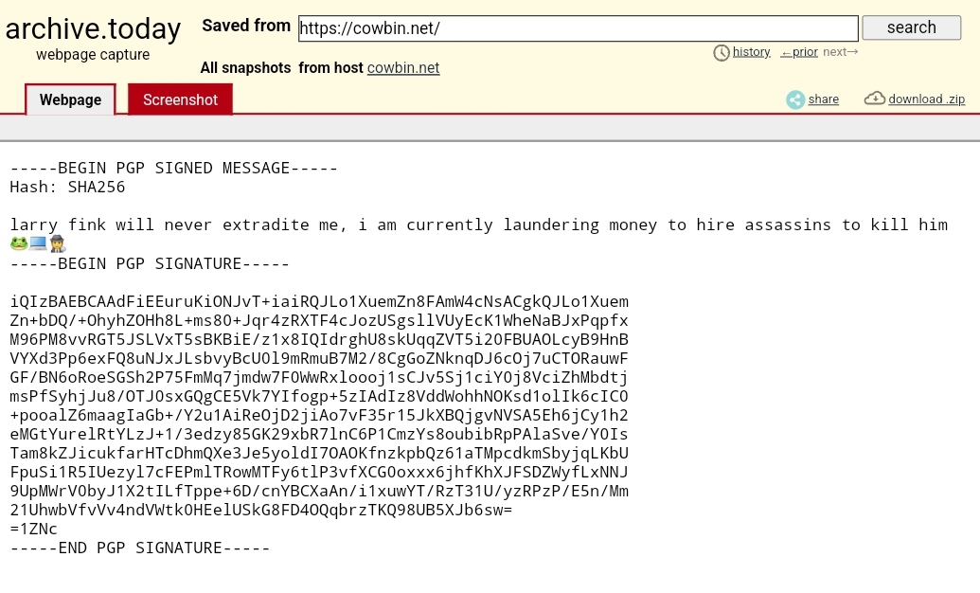Screen dimensions: 980x593
Task: Click the share icon
Action: click(795, 99)
